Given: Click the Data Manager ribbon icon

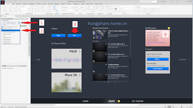Looking at the screenshot, I should click(x=11, y=9).
